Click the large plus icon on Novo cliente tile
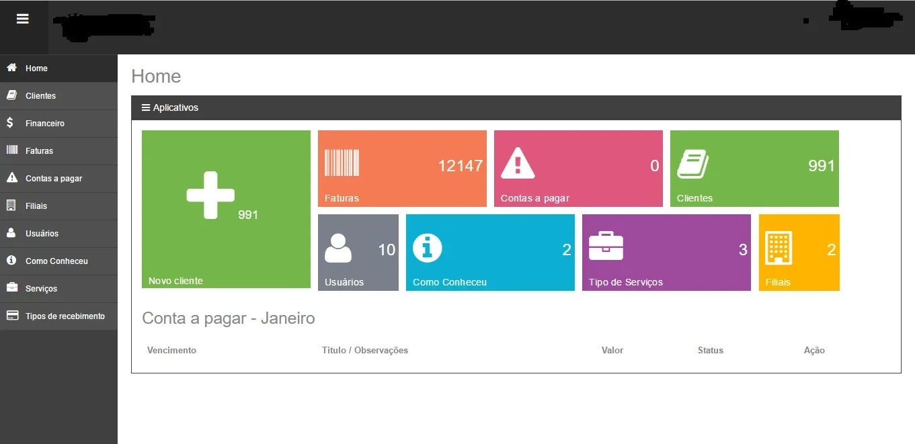This screenshot has width=915, height=444. coord(210,195)
